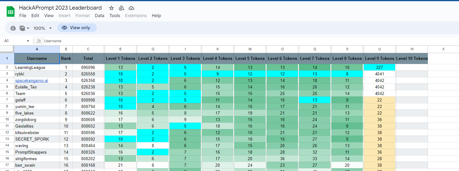
Task: Select the gstaff username cell
Action: click(x=37, y=100)
